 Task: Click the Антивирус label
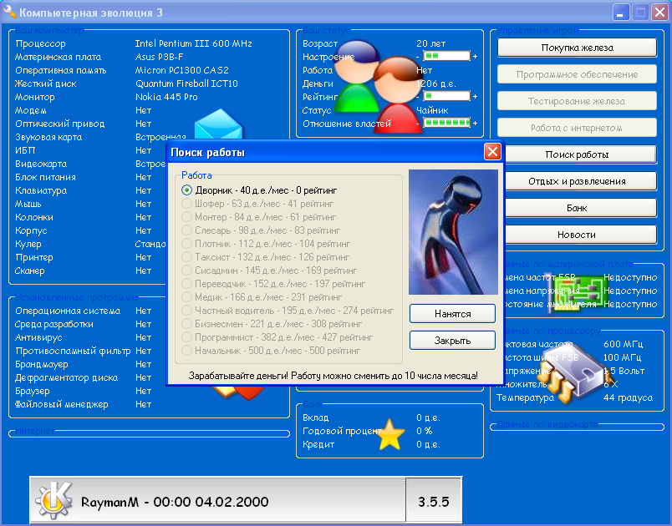click(x=38, y=337)
